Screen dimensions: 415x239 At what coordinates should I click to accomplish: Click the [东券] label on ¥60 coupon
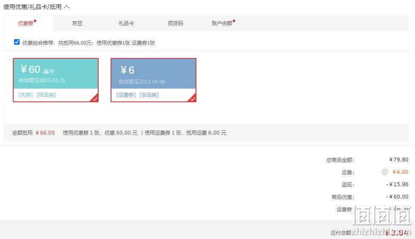point(26,95)
